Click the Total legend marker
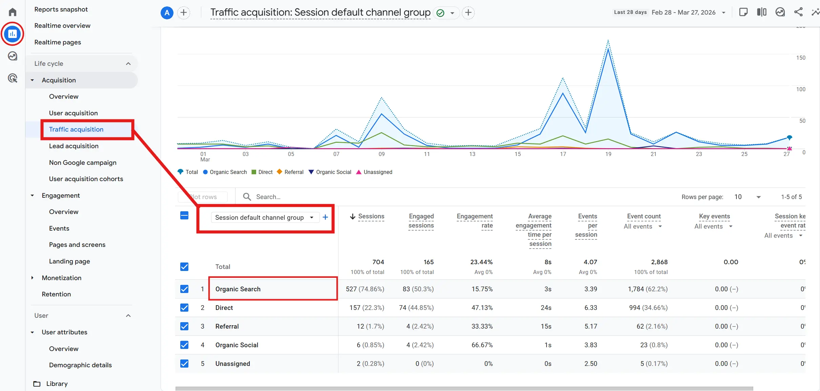Screen dimensions: 820x391 click(x=180, y=172)
